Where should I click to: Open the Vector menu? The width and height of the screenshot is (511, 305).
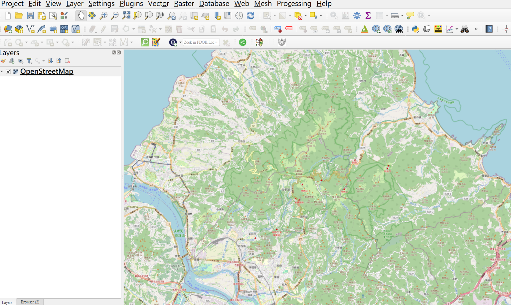click(x=158, y=4)
